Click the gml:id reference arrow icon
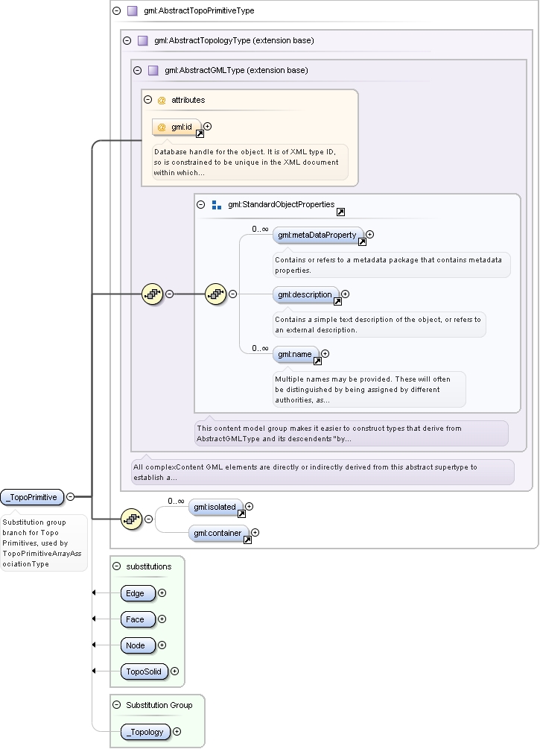The image size is (540, 749). click(x=200, y=134)
